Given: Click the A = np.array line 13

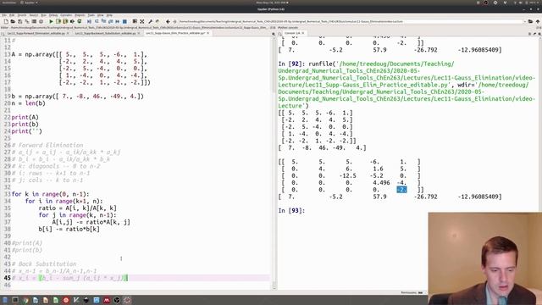Looking at the screenshot, I should [x=80, y=54].
